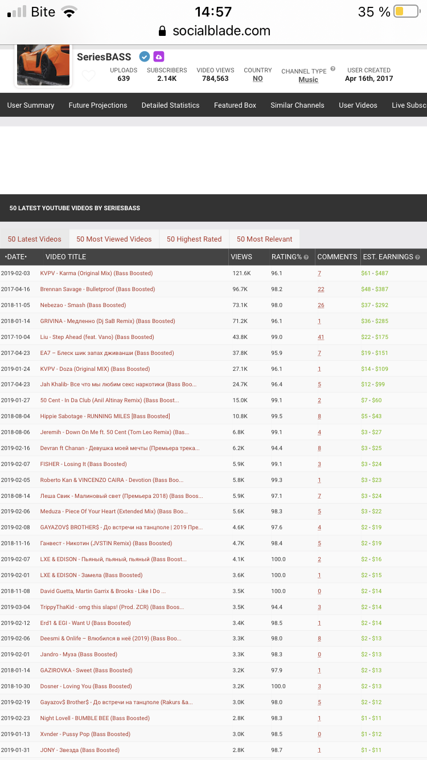Sort table by DATE column header
427x760 pixels.
click(16, 257)
